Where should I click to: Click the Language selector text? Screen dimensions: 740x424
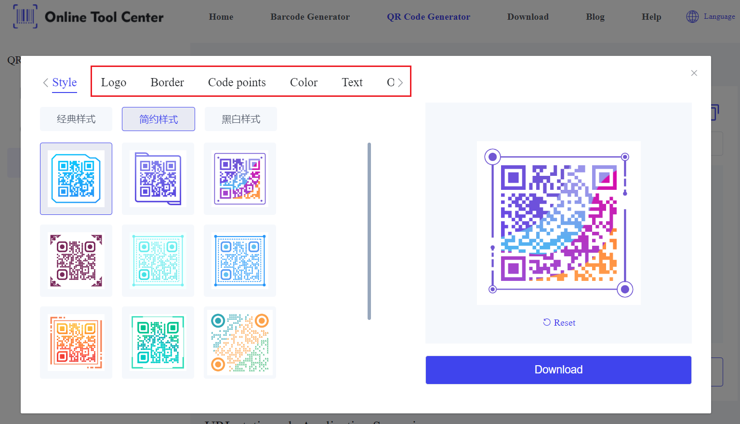click(719, 16)
